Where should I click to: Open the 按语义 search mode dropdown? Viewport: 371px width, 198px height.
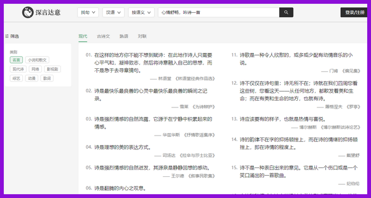tap(142, 12)
